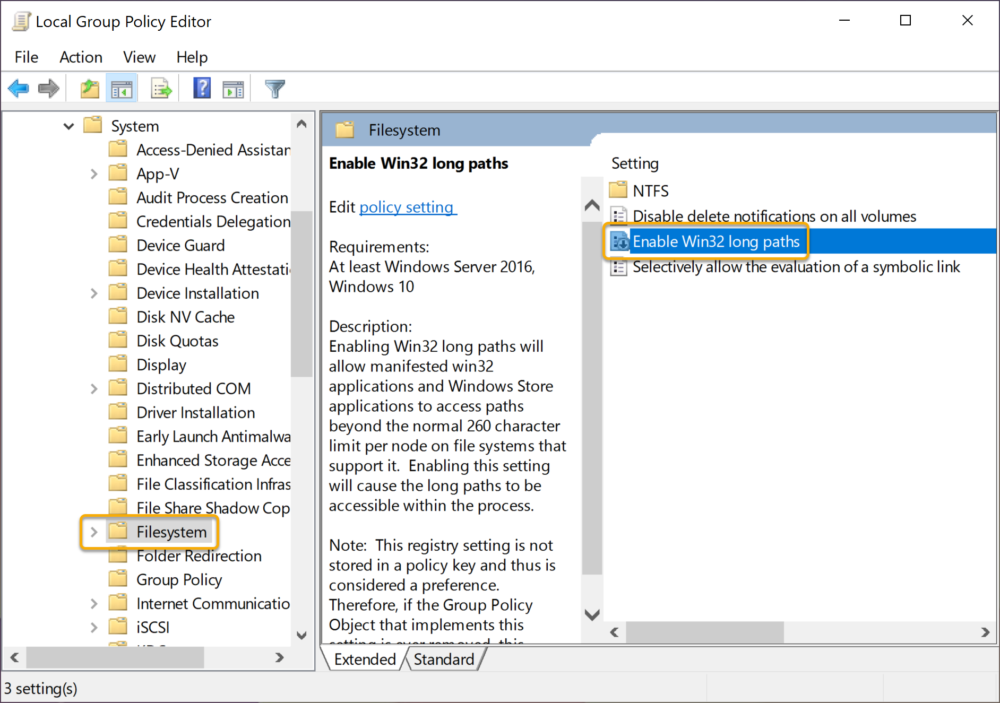
Task: Select Audit Process Creation in tree
Action: pos(212,198)
